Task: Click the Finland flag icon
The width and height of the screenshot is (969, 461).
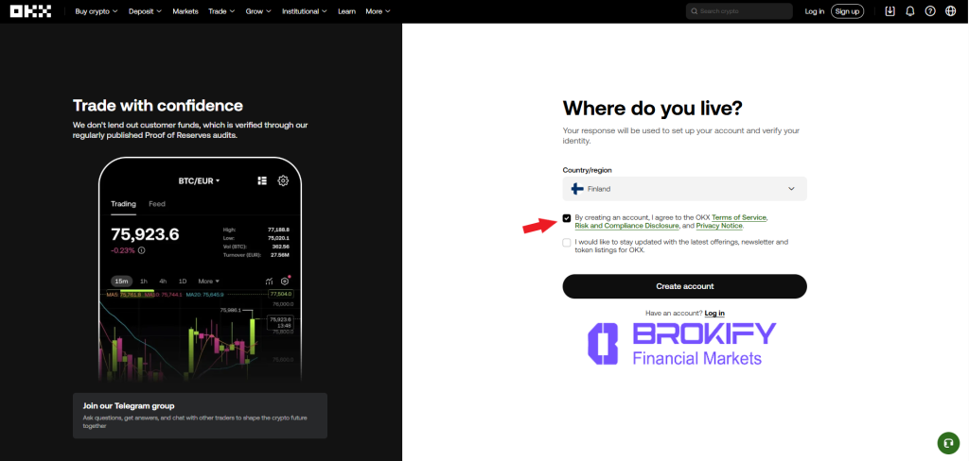Action: tap(577, 189)
